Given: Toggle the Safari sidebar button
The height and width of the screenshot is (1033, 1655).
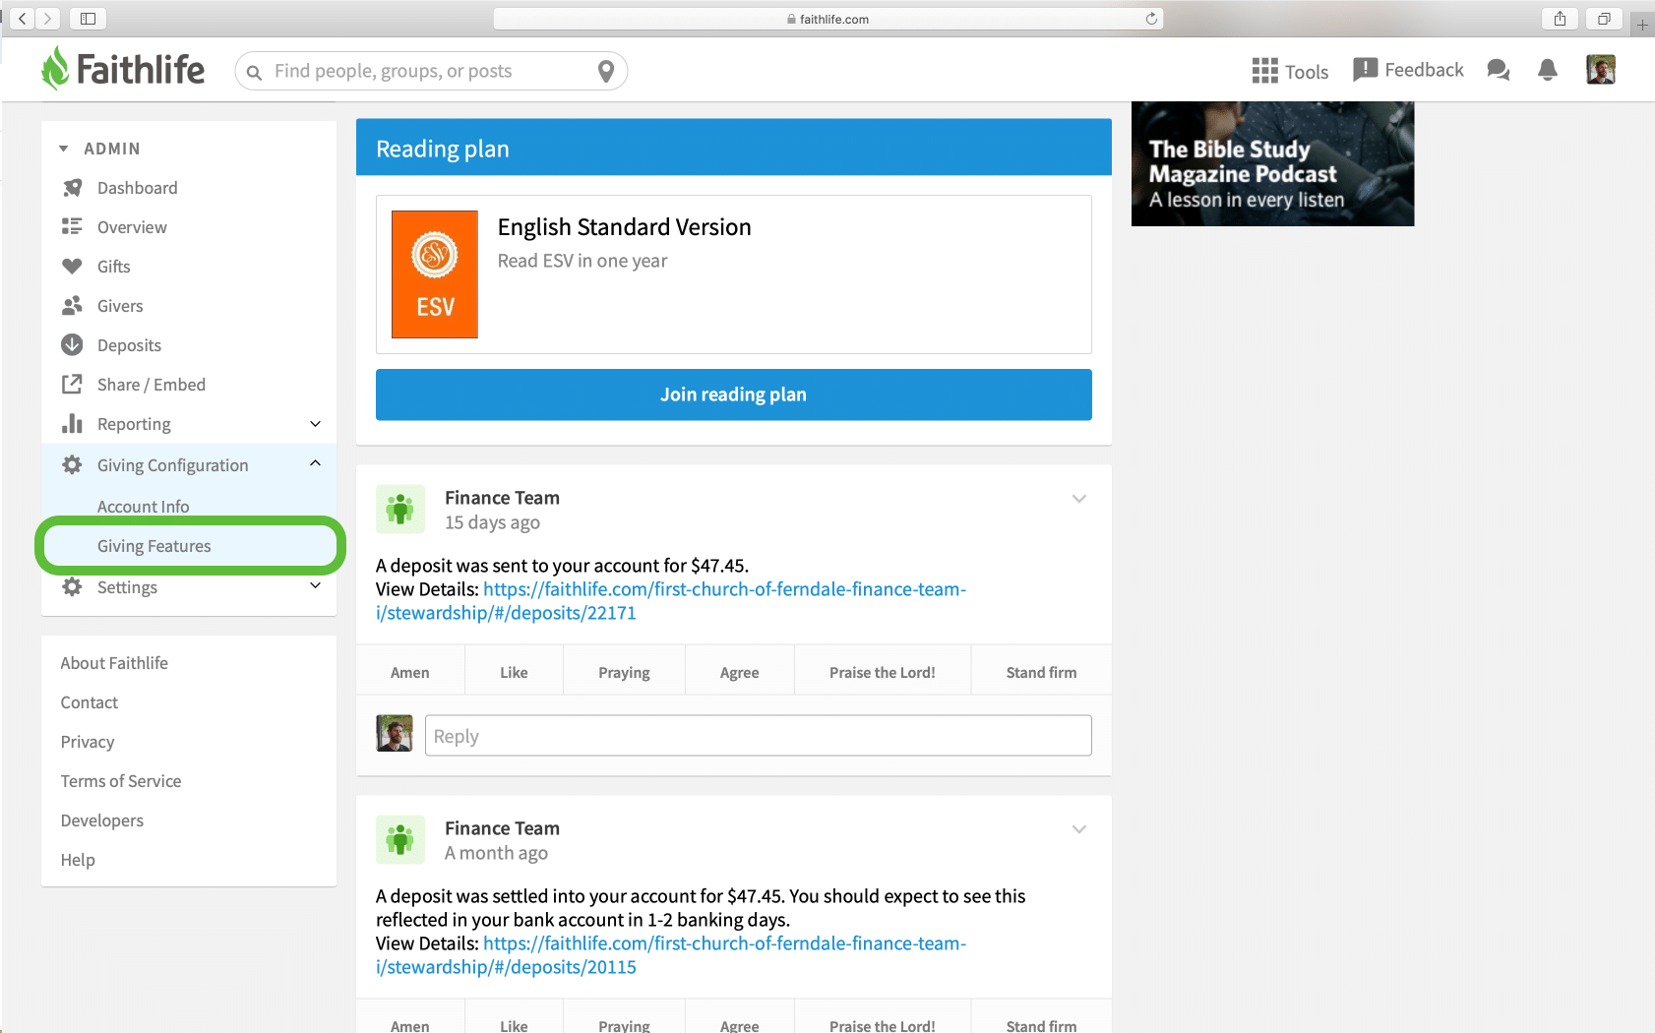Looking at the screenshot, I should (x=88, y=19).
